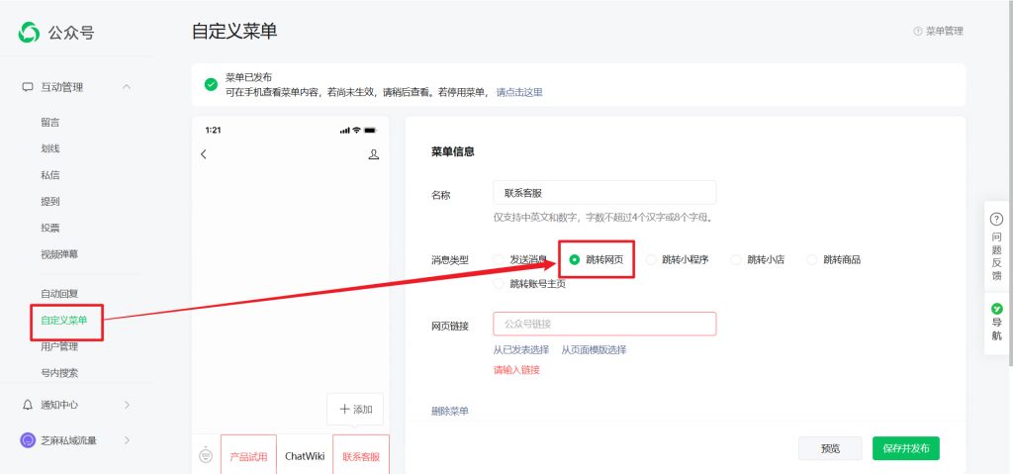Click the 通知中心 bell icon
This screenshot has width=1013, height=474.
27,405
